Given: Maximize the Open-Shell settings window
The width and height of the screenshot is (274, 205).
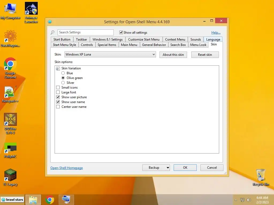Looking at the screenshot, I should point(212,21).
